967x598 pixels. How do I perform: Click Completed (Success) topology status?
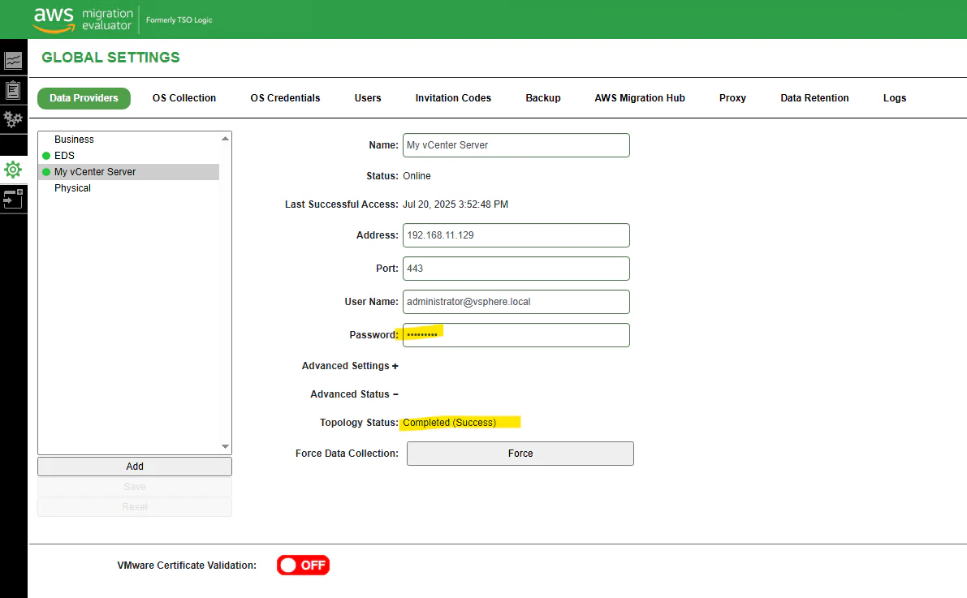coord(449,423)
